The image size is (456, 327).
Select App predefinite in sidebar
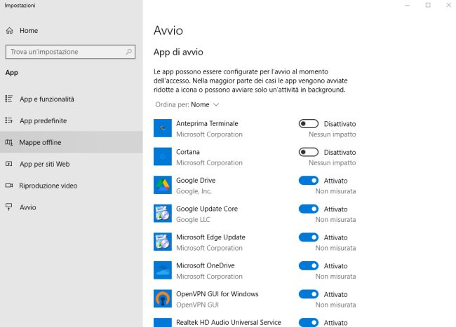tap(43, 121)
